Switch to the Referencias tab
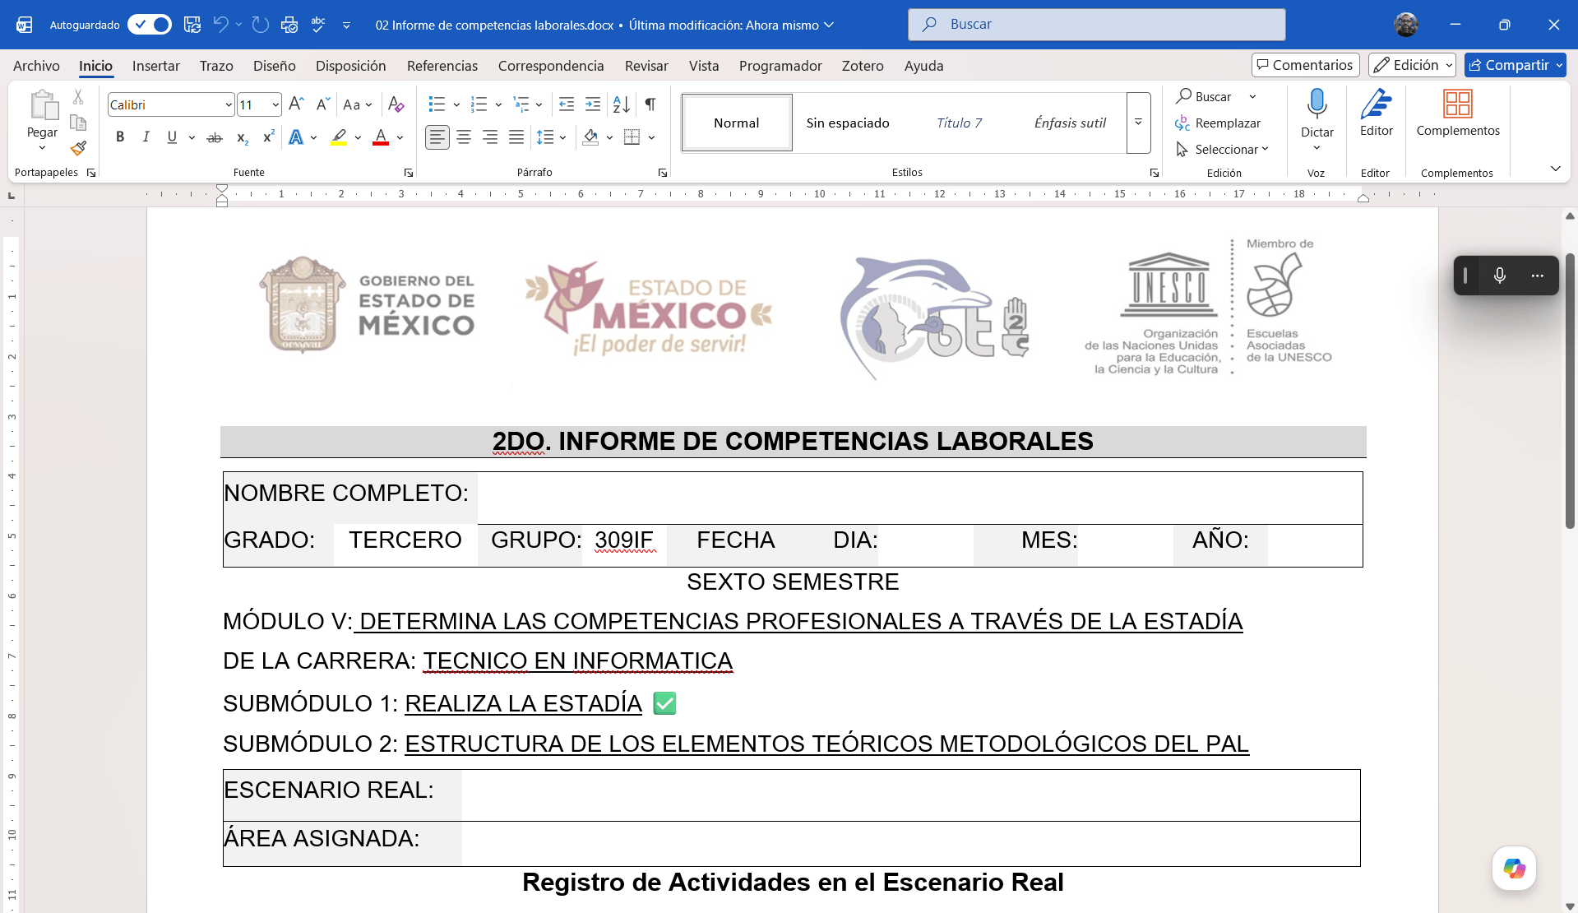This screenshot has width=1578, height=913. click(x=442, y=66)
